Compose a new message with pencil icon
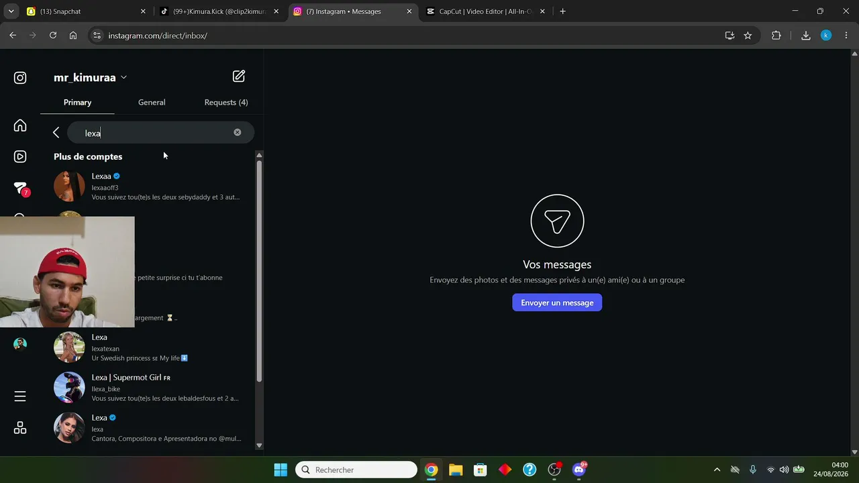859x483 pixels. 238,76
